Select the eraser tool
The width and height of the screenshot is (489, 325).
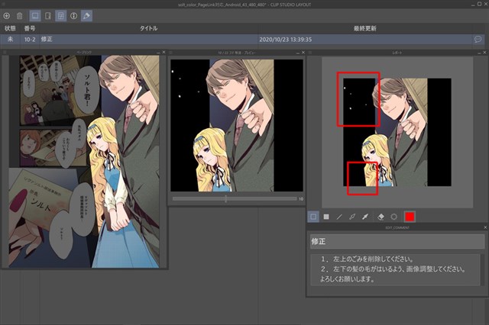pos(381,217)
